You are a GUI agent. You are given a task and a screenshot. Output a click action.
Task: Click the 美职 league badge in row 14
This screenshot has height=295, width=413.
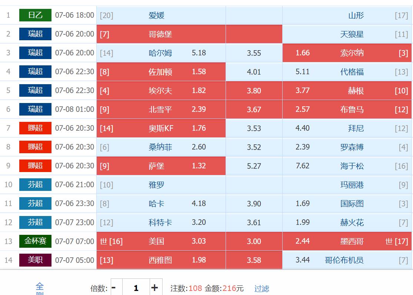pyautogui.click(x=35, y=260)
